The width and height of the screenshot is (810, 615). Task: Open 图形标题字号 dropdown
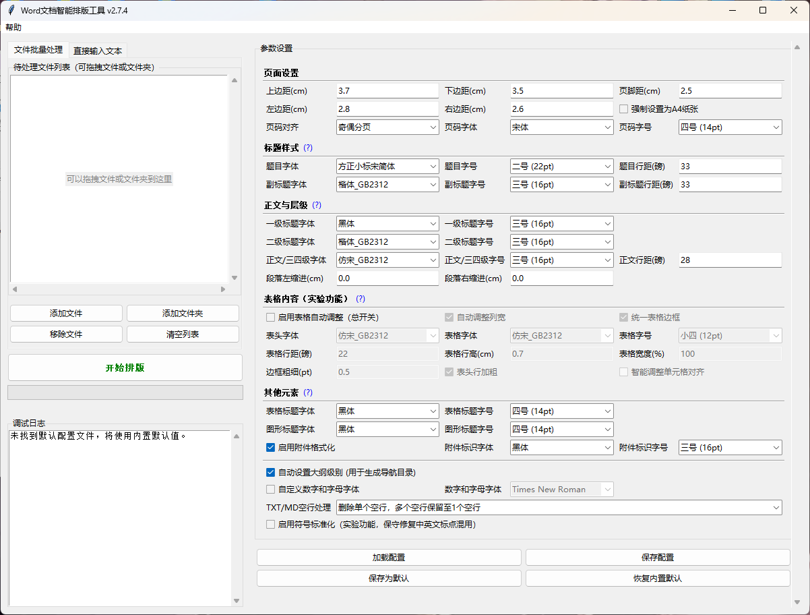(x=561, y=429)
